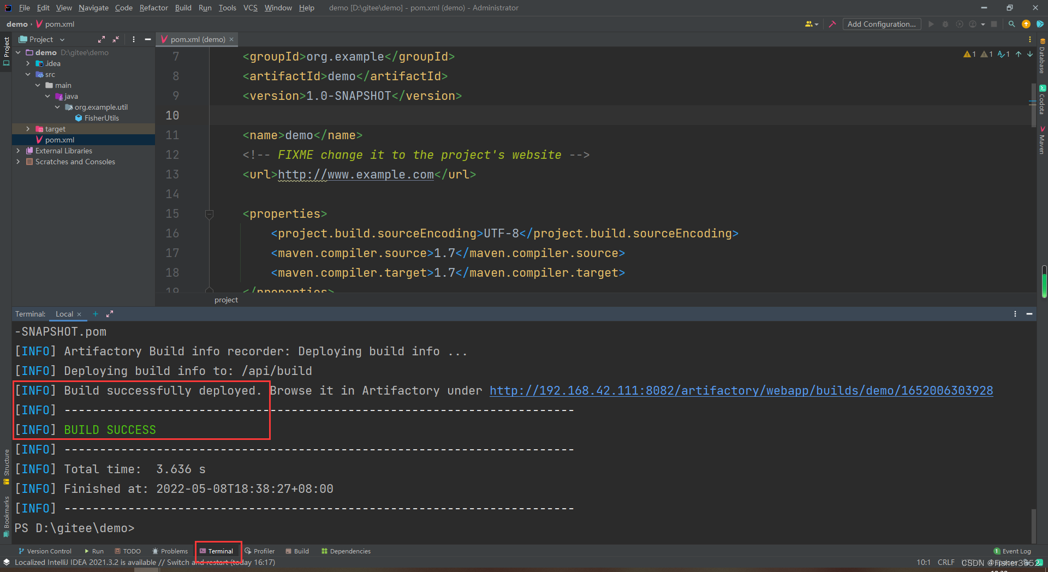
Task: Toggle the Structure tool window sidebar button
Action: pos(6,467)
